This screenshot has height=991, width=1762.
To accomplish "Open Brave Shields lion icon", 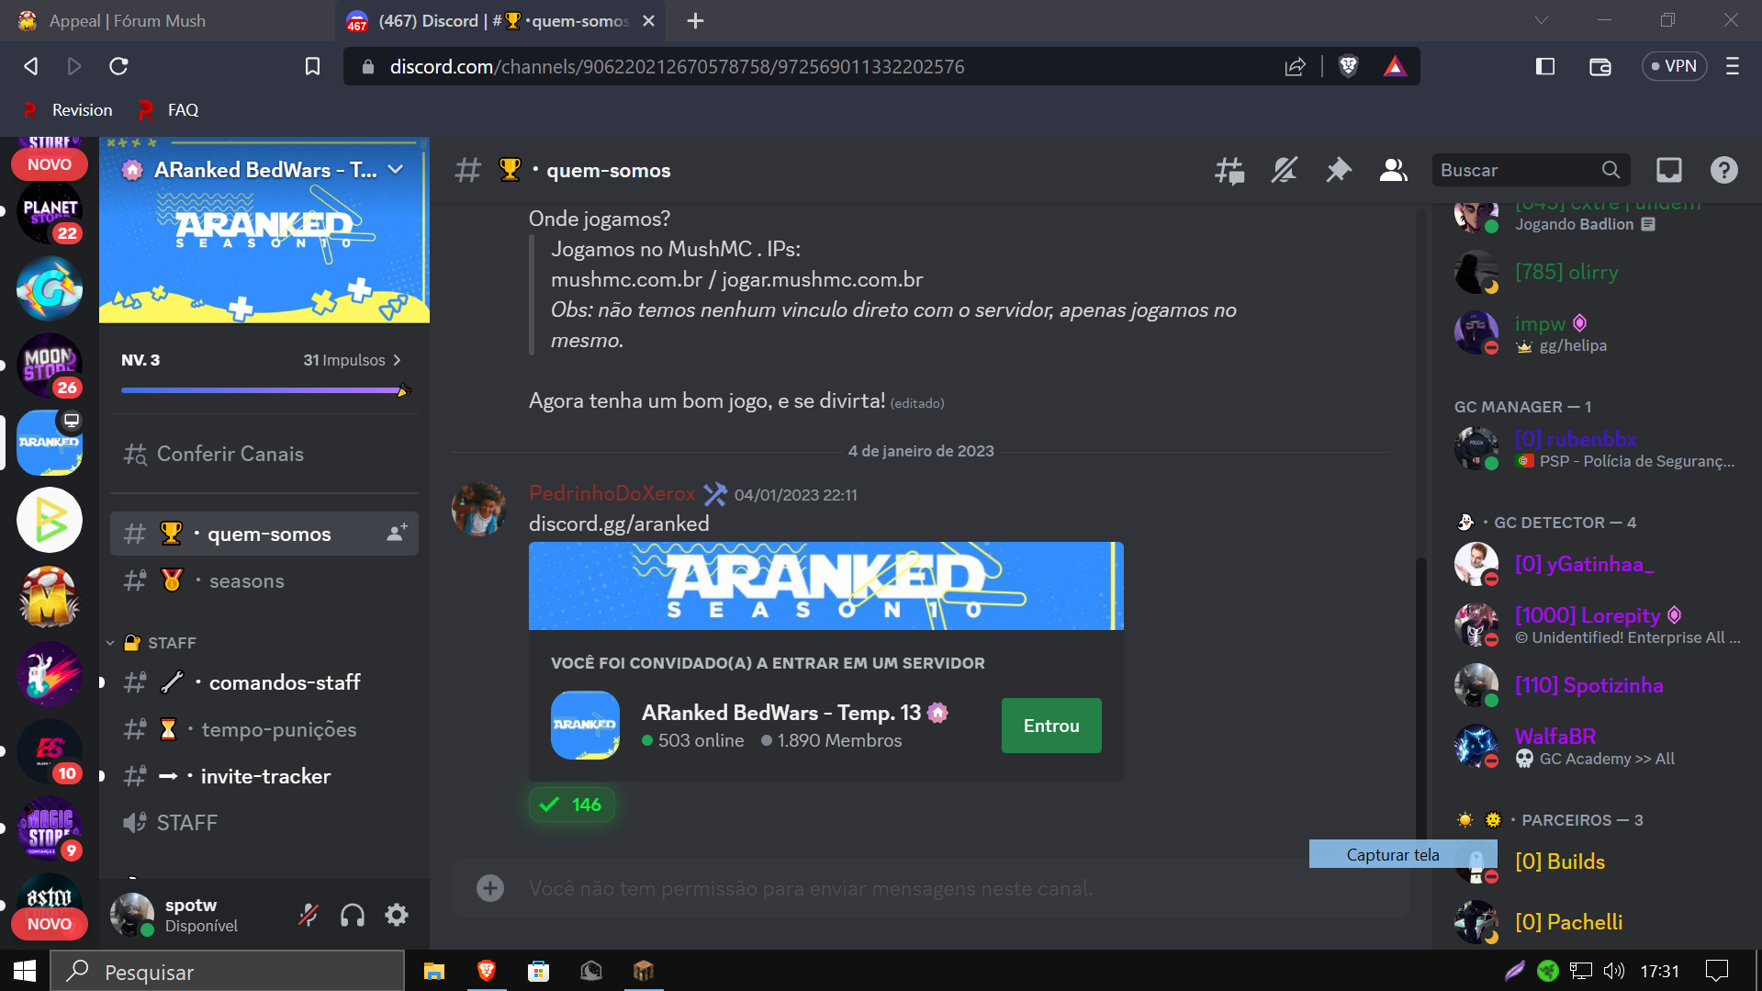I will tap(1348, 66).
